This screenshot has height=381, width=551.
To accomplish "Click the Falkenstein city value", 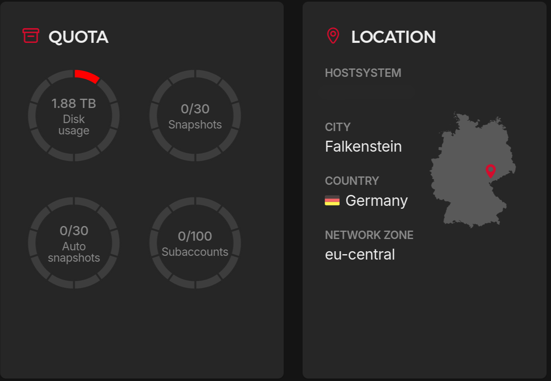I will [363, 147].
